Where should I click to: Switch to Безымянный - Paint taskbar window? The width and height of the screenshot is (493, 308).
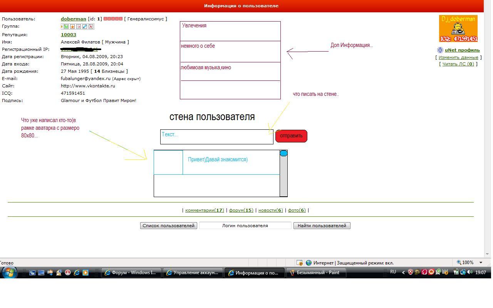(x=316, y=273)
